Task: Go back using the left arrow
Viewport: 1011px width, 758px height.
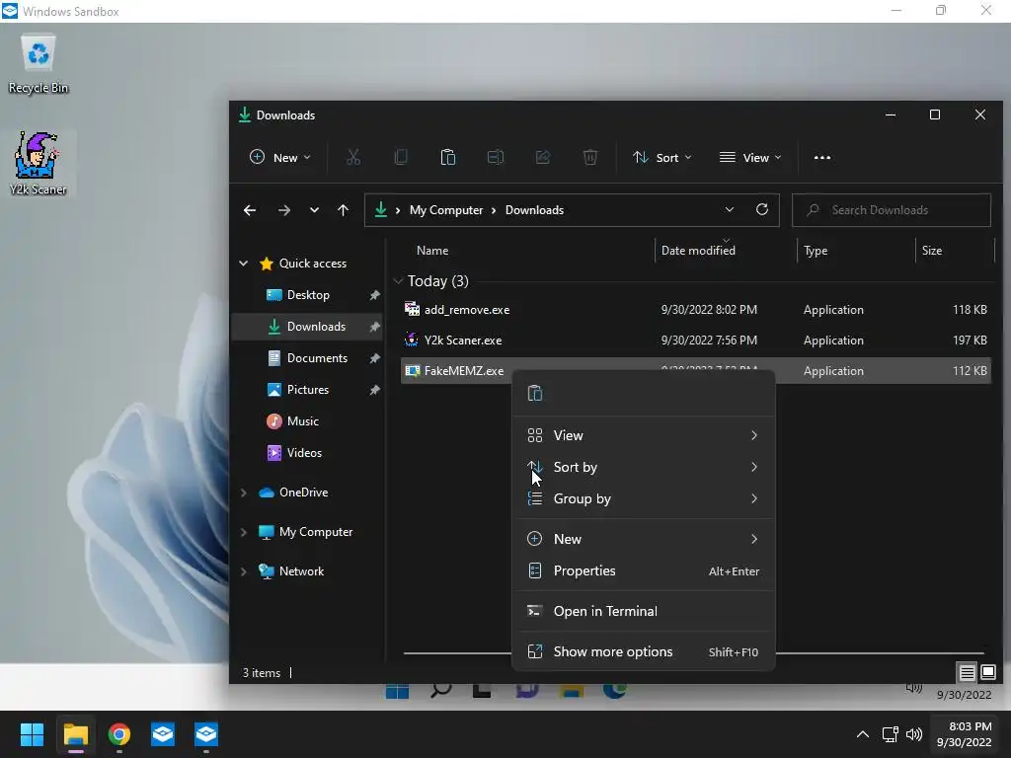Action: point(250,210)
